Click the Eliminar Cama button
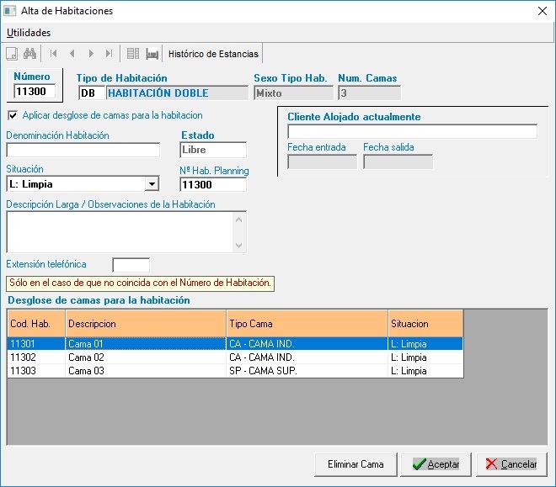 point(356,464)
